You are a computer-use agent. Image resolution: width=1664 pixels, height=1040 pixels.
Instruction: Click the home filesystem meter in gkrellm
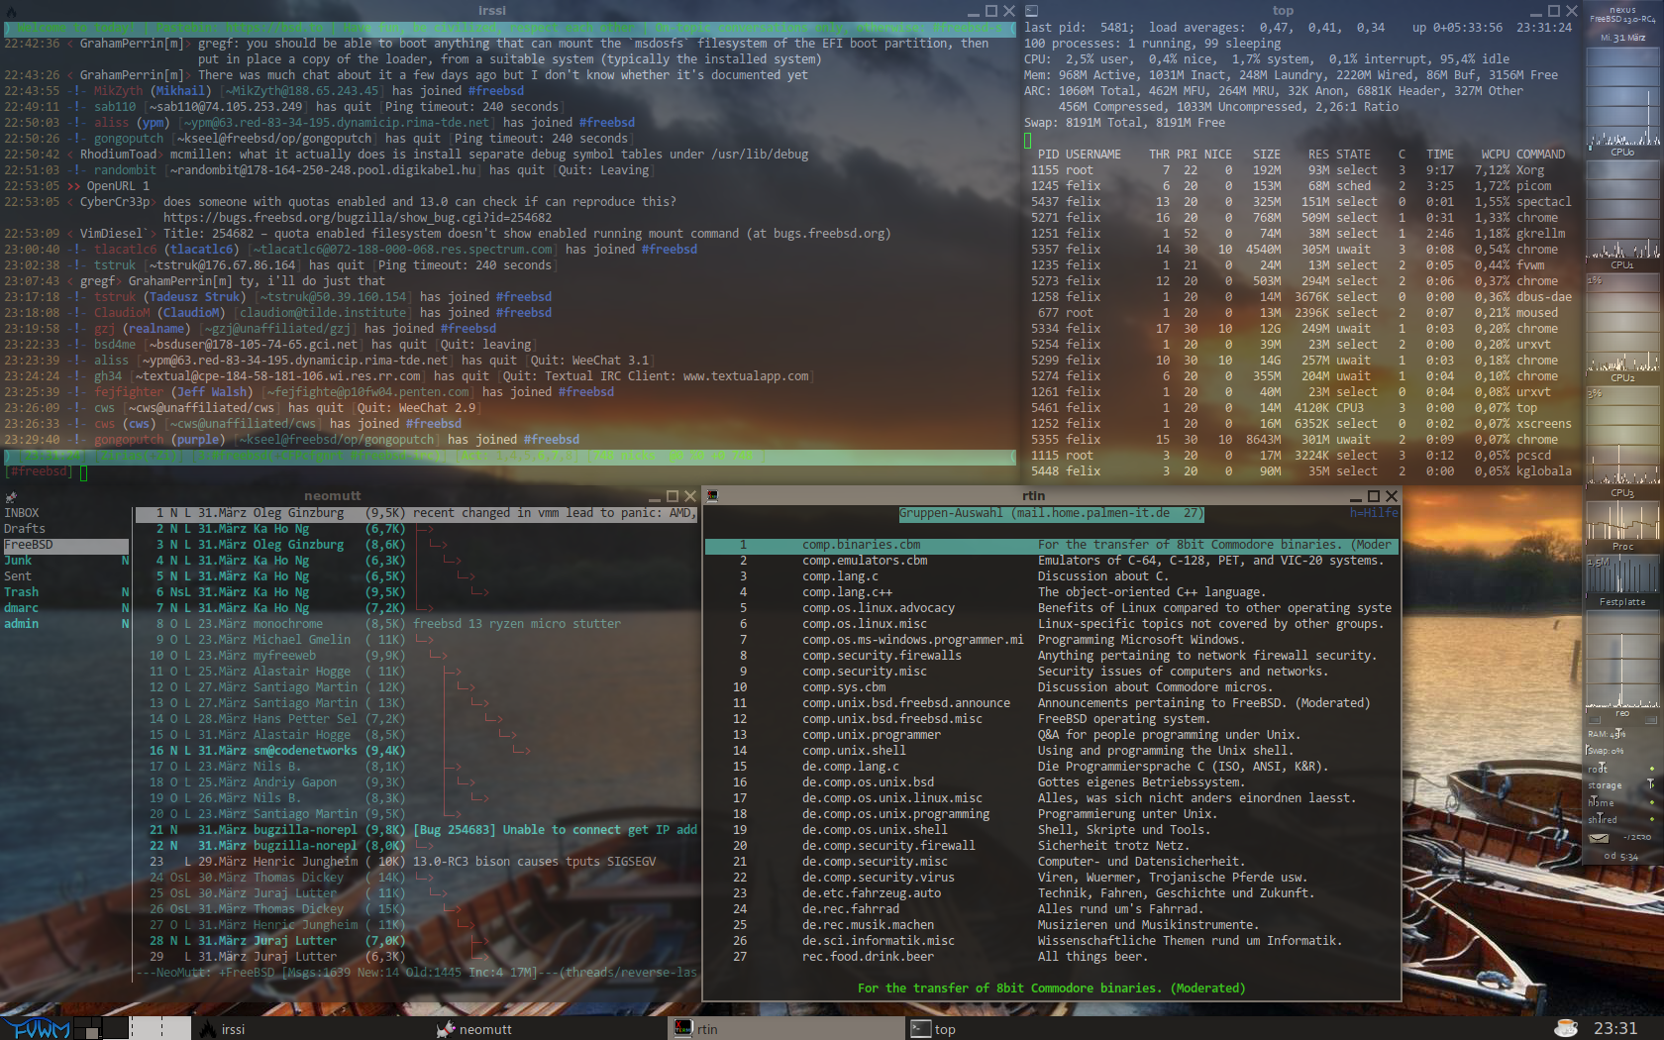[1622, 802]
